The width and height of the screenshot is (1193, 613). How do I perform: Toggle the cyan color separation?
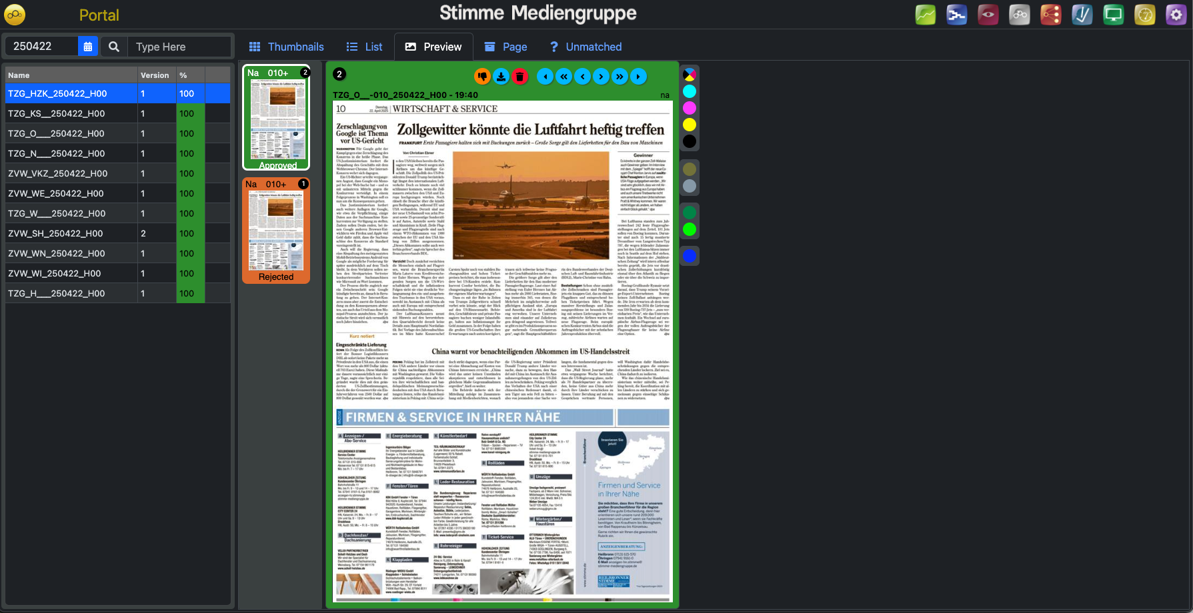pos(690,91)
